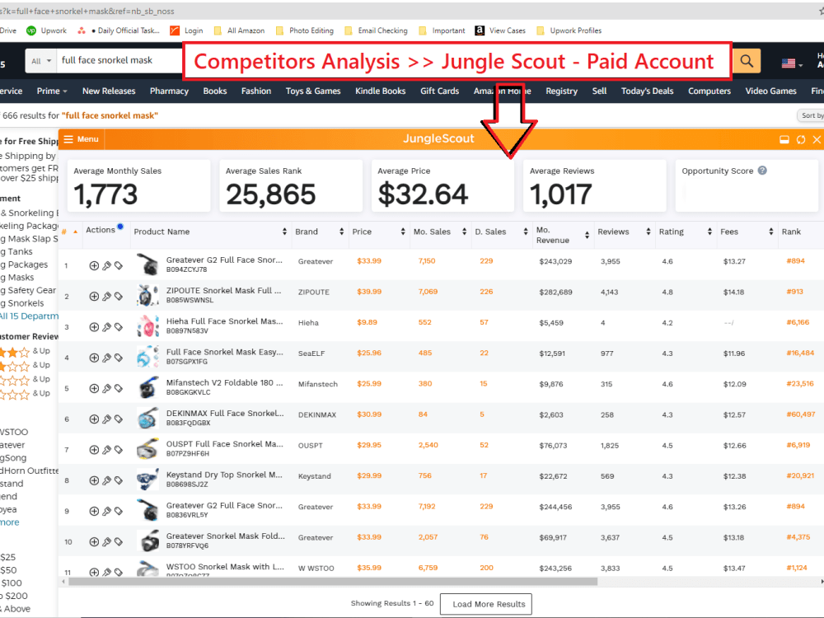824x618 pixels.
Task: Open ZIPOUTE Snorkel Mask Full product link
Action: (223, 291)
